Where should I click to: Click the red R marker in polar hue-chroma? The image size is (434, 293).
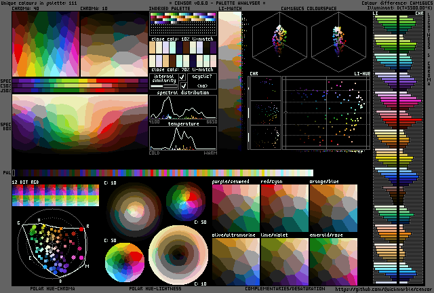[x=81, y=229]
